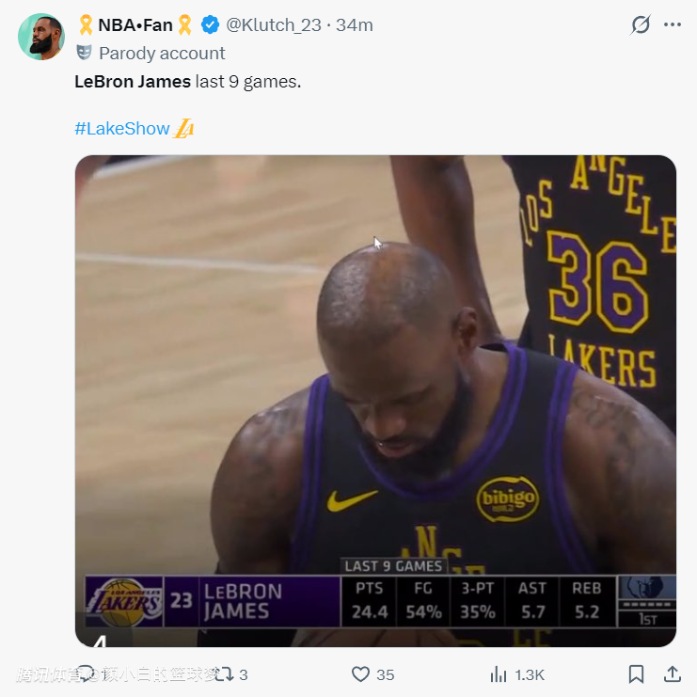Image resolution: width=697 pixels, height=697 pixels.
Task: View post analytics showing 1.3K views
Action: 517,673
